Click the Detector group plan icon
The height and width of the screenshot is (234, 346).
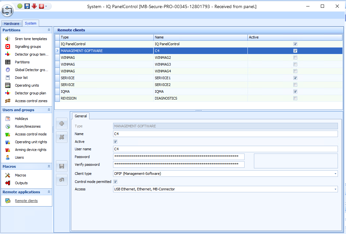pyautogui.click(x=8, y=93)
